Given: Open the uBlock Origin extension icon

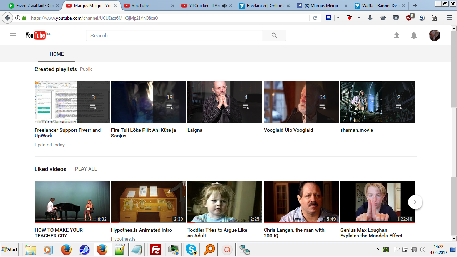Looking at the screenshot, I should 410,17.
